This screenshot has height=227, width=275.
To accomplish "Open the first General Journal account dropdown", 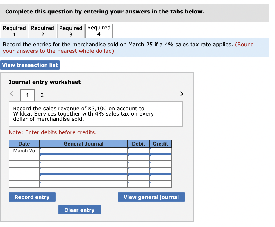I will tap(84, 151).
